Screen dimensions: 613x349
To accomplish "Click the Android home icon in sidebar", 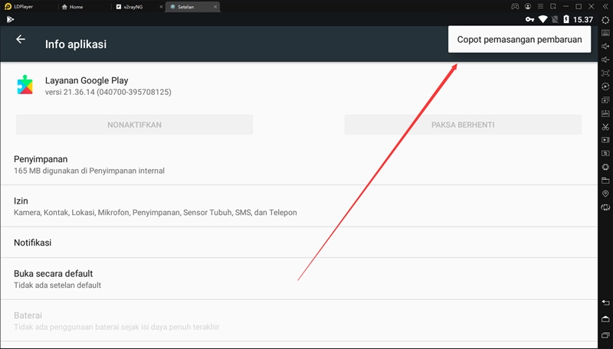I will [x=605, y=319].
